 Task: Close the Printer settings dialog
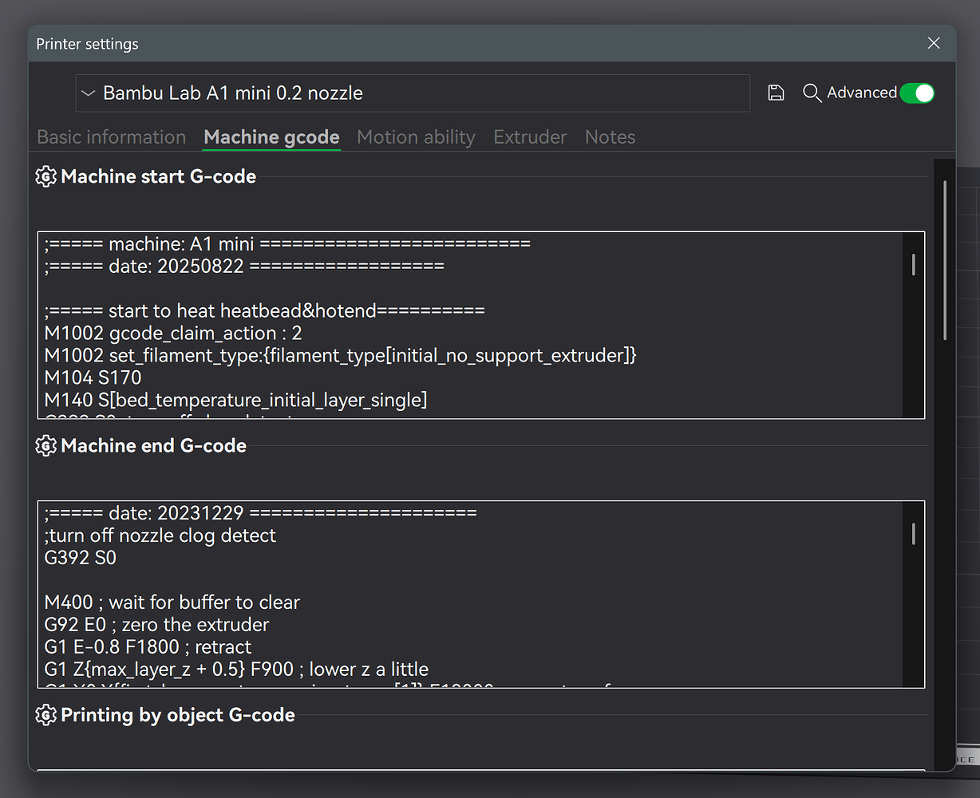click(934, 43)
